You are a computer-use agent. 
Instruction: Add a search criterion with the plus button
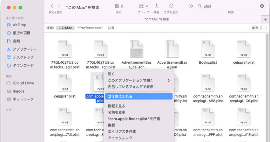click(x=264, y=28)
